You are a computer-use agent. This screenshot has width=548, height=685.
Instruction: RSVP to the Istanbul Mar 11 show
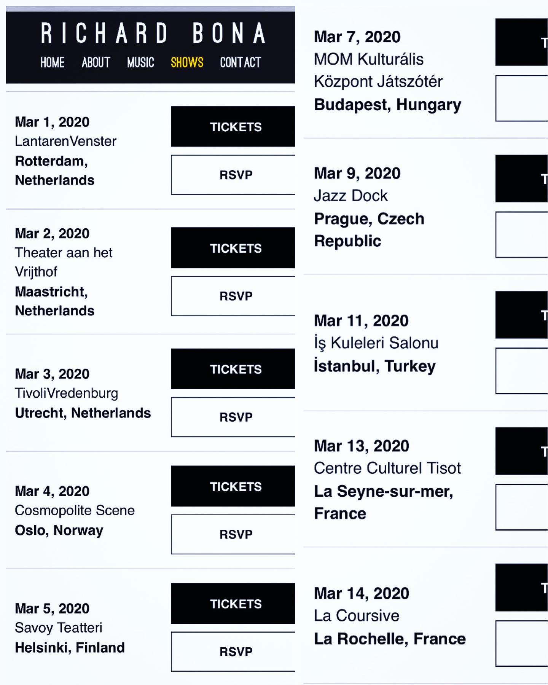(522, 371)
